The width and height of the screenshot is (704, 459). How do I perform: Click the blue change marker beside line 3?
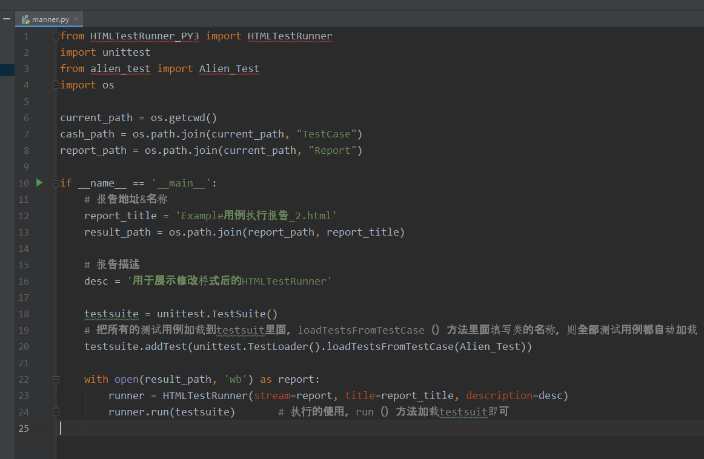7,70
